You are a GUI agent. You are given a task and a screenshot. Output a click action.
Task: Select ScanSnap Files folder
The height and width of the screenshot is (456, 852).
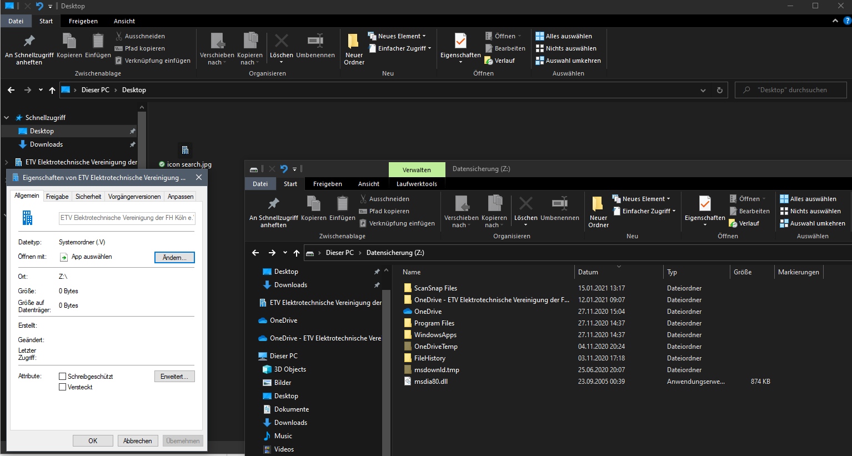(435, 288)
